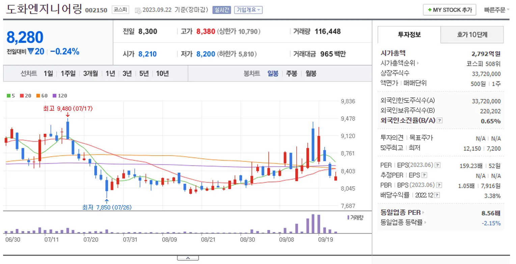Click the help icon next to 배당수익률 2022.12

pos(436,195)
